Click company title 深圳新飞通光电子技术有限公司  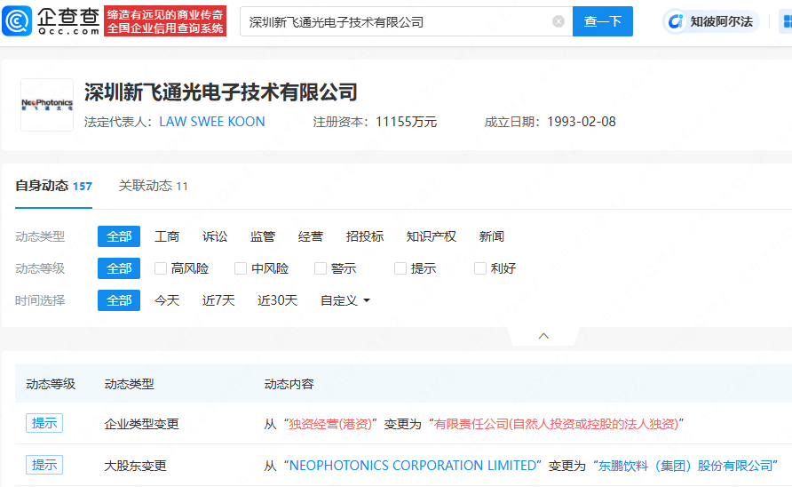pos(221,92)
